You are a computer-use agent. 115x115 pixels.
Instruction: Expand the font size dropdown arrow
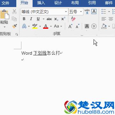coord(81,12)
